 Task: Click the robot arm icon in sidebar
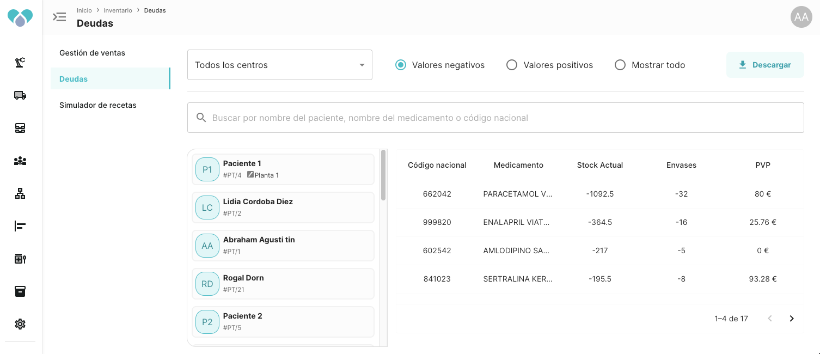point(20,63)
